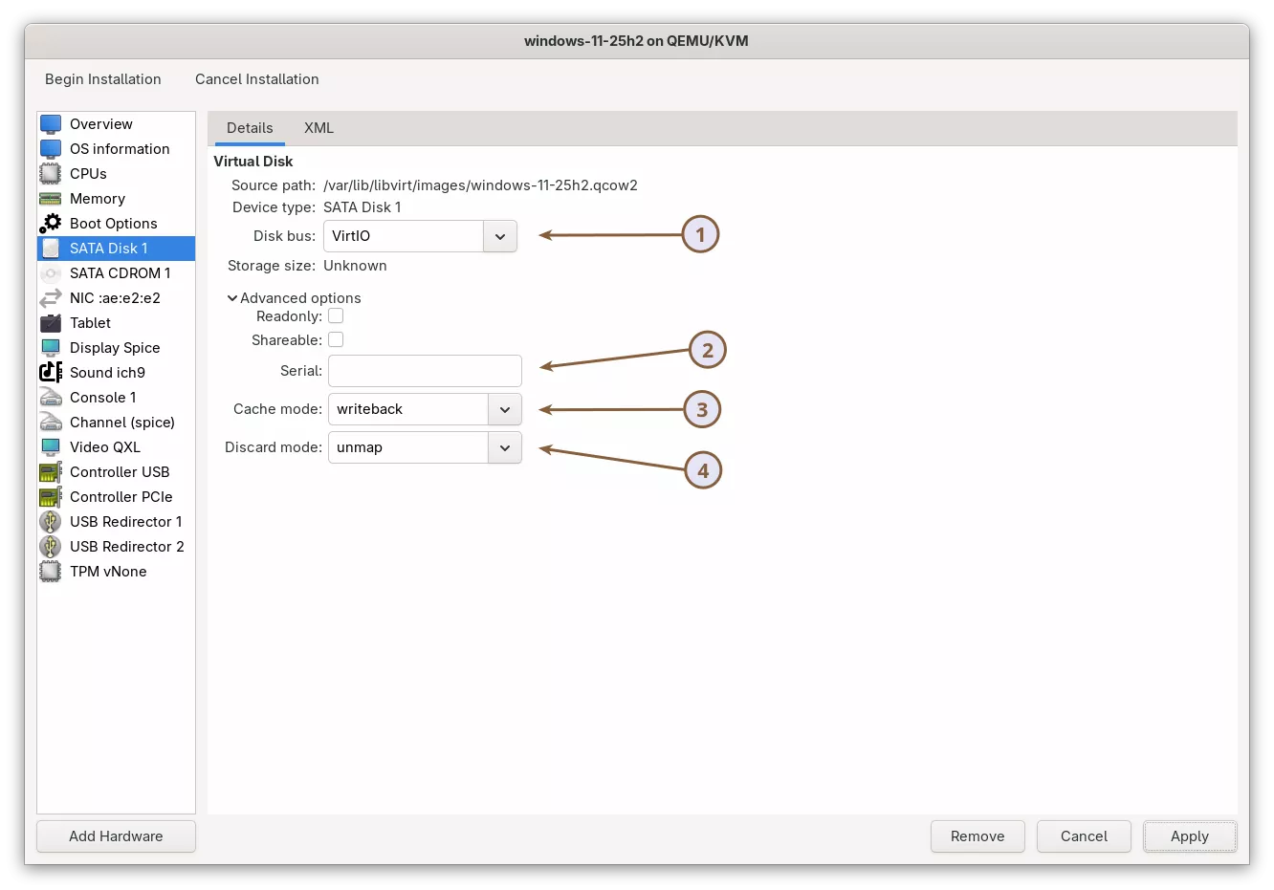Click the Sound ich9 audio icon
1274x890 pixels.
click(x=51, y=373)
